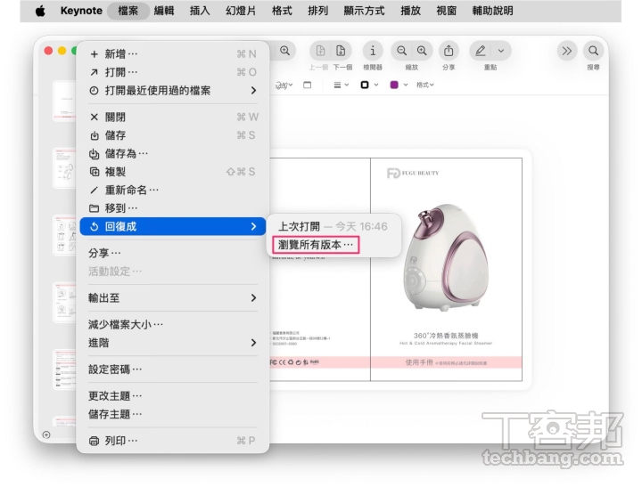
Task: Click the add page plus button in sidebar
Action: 46,434
